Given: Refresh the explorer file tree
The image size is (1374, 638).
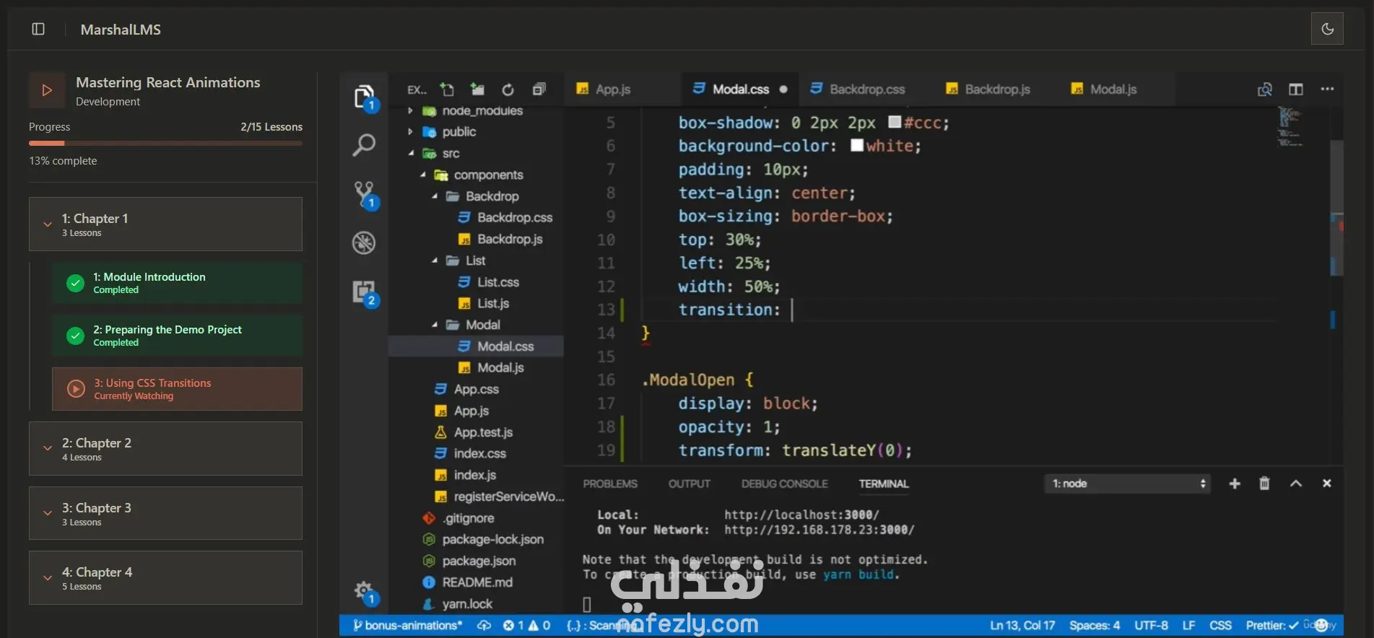Looking at the screenshot, I should [x=508, y=89].
